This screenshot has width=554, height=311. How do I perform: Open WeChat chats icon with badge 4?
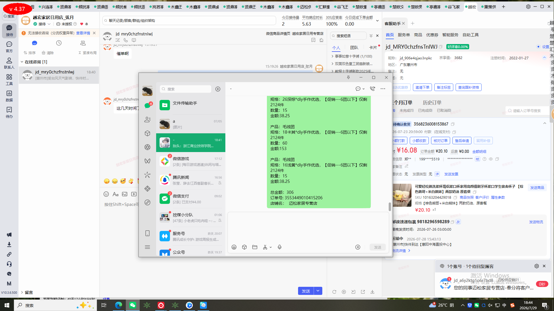(148, 105)
